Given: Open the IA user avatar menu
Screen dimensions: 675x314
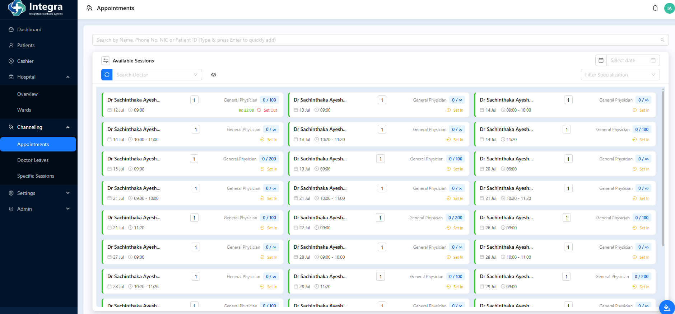Looking at the screenshot, I should coord(669,8).
